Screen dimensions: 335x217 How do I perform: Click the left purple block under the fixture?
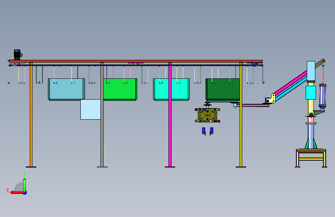(204, 131)
